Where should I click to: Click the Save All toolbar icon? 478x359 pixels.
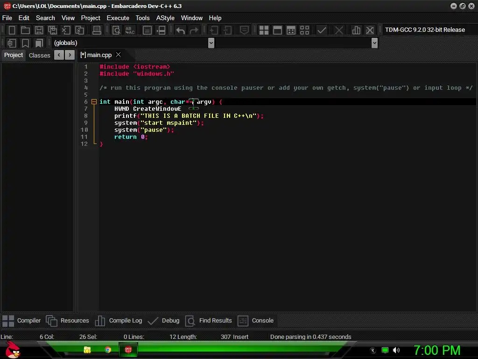point(52,30)
